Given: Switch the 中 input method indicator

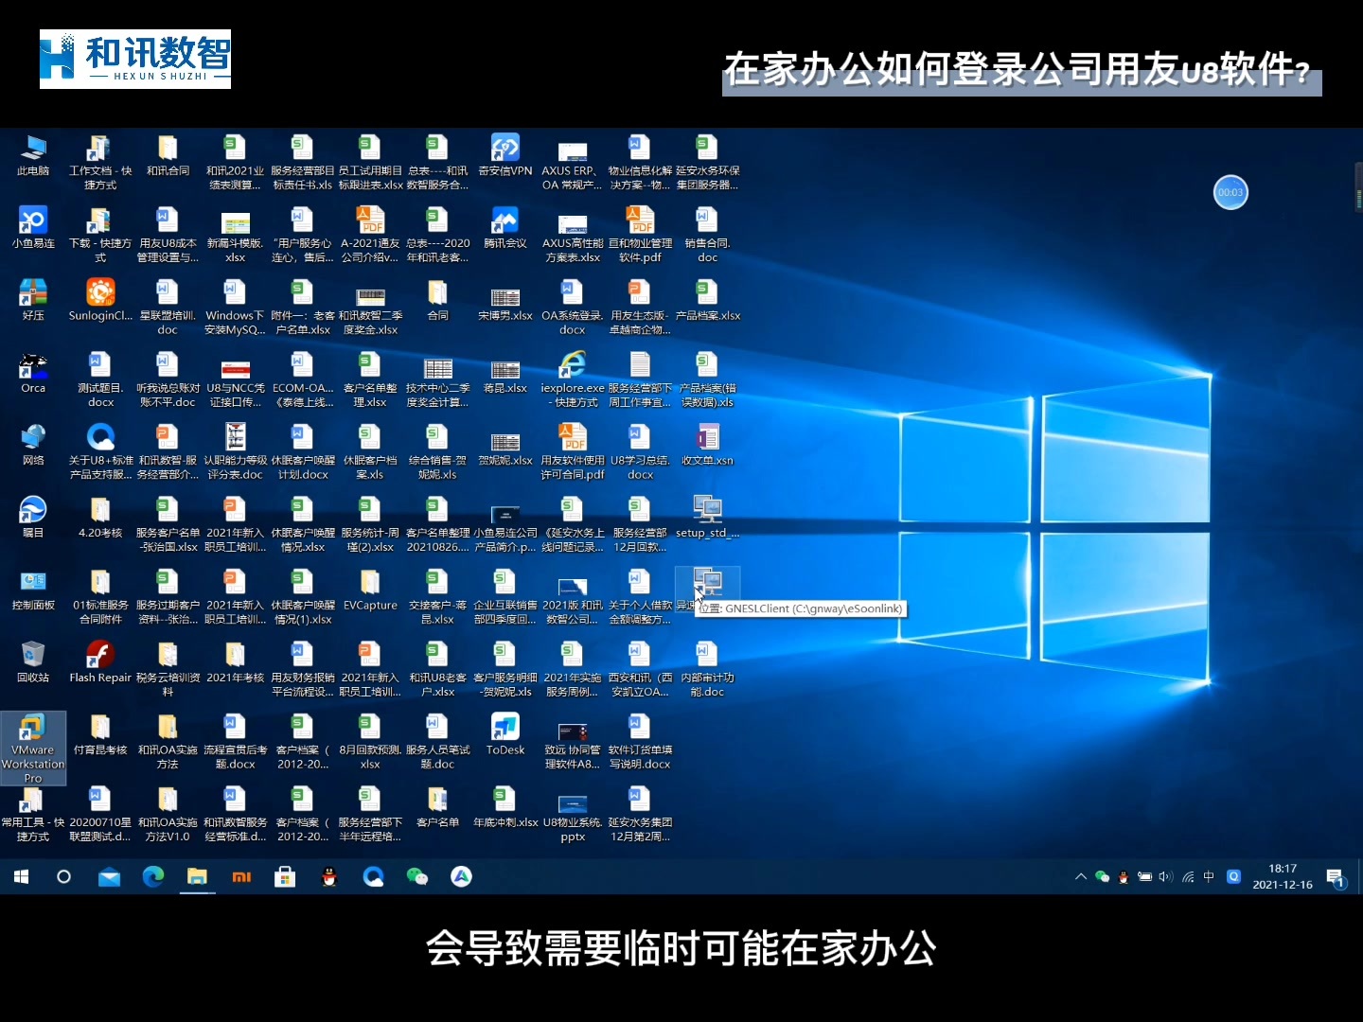Looking at the screenshot, I should tap(1209, 877).
